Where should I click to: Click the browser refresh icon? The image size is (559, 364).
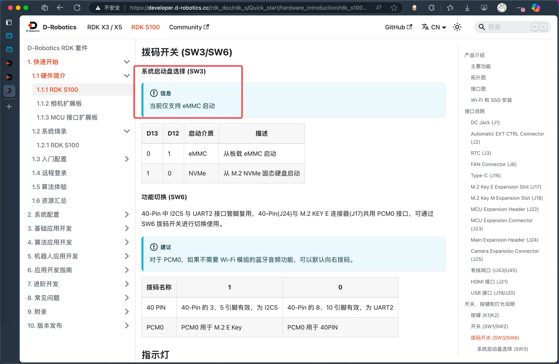(x=77, y=8)
